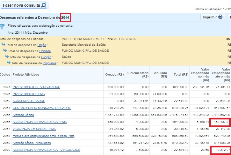
Task: Select ACADEMIA DE SAÚDE activity
Action: [x=29, y=101]
